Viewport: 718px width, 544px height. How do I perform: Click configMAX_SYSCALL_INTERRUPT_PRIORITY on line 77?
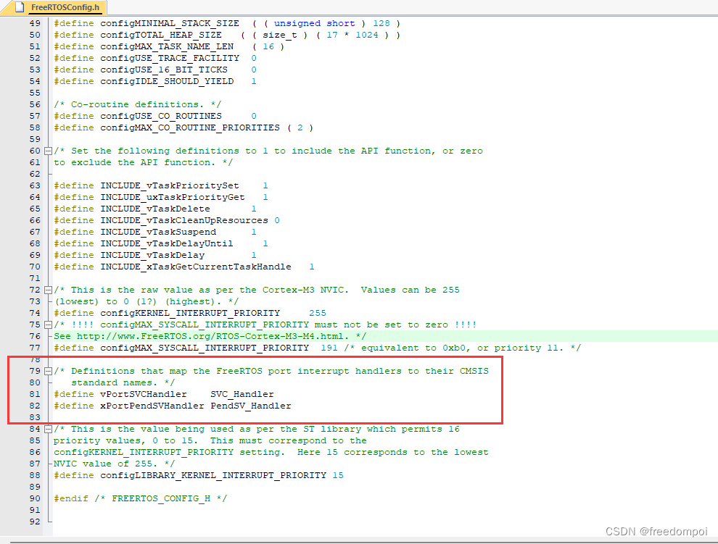205,348
